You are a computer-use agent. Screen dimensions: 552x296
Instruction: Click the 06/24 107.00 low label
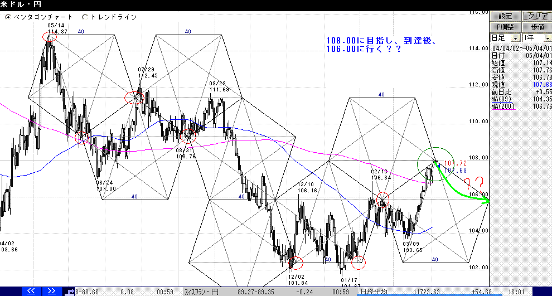106,186
